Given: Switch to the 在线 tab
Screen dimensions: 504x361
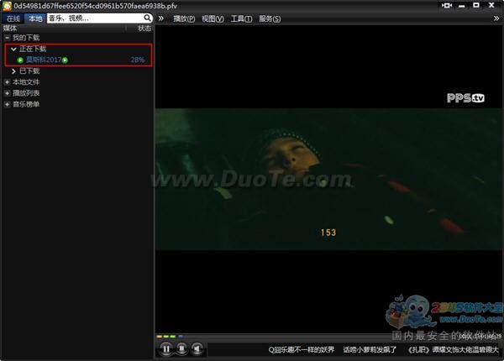Looking at the screenshot, I should coord(13,18).
